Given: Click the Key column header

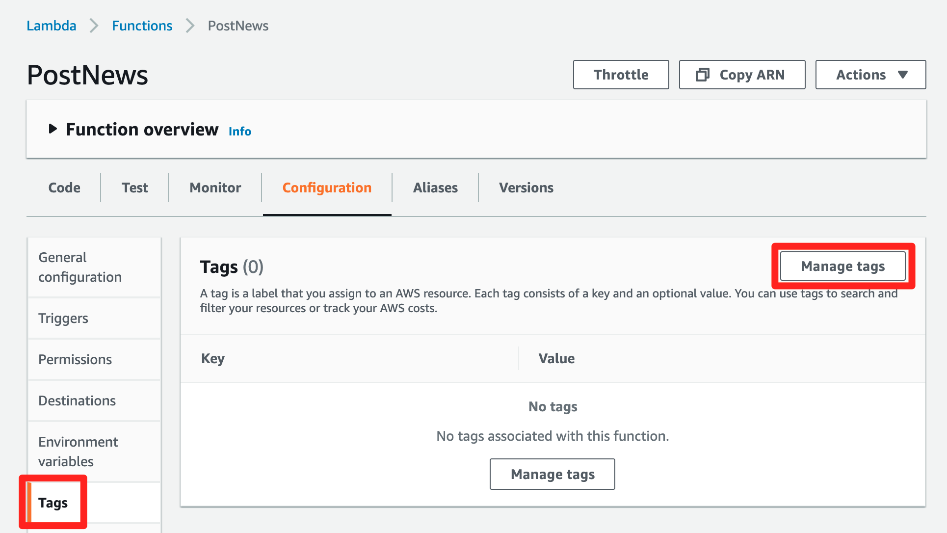Looking at the screenshot, I should point(213,358).
